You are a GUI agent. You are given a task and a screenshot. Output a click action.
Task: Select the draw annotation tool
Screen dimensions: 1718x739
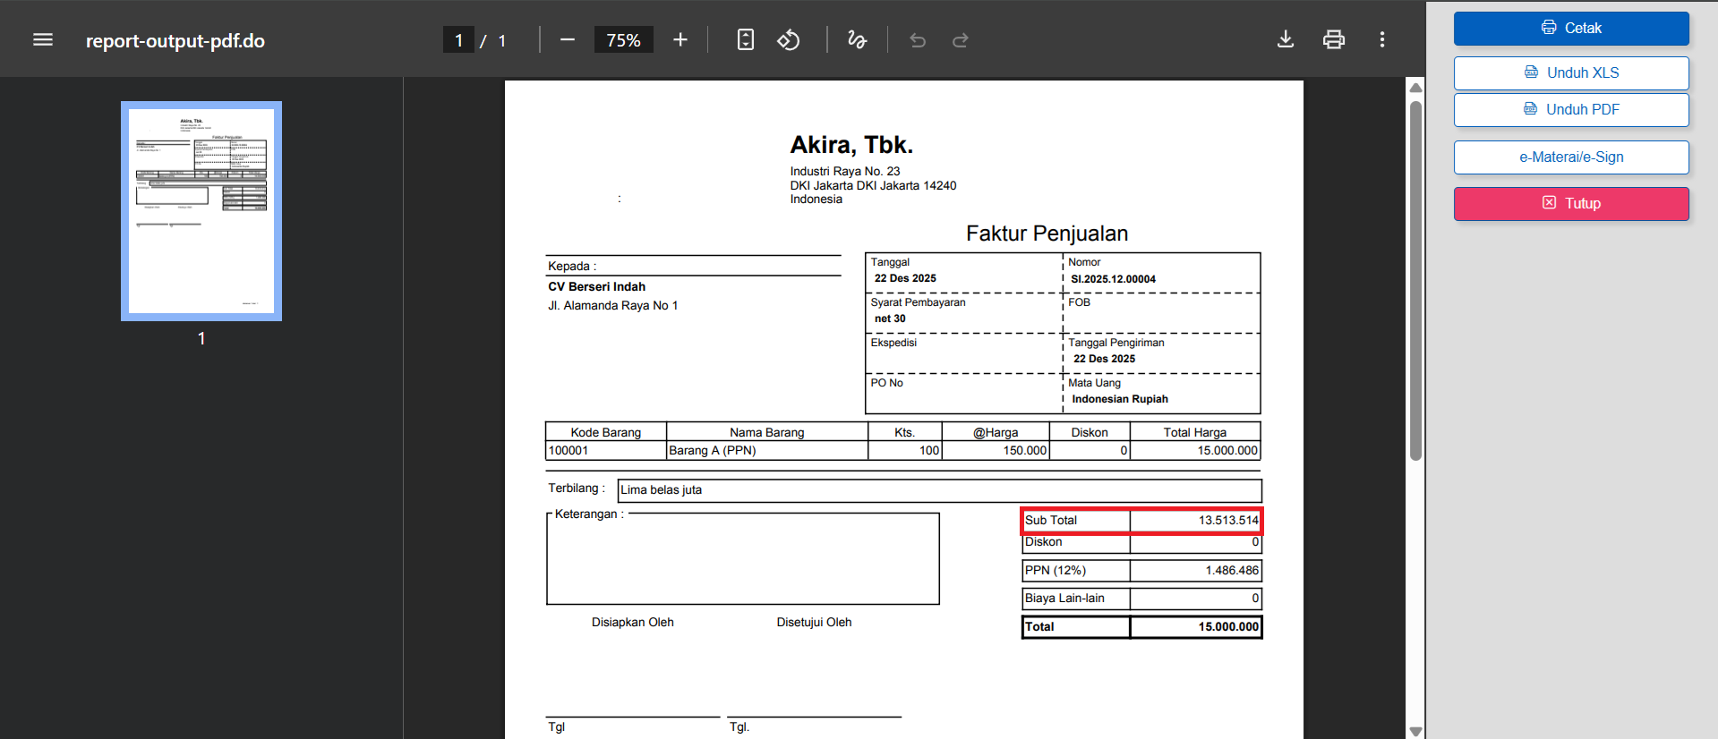[x=857, y=40]
